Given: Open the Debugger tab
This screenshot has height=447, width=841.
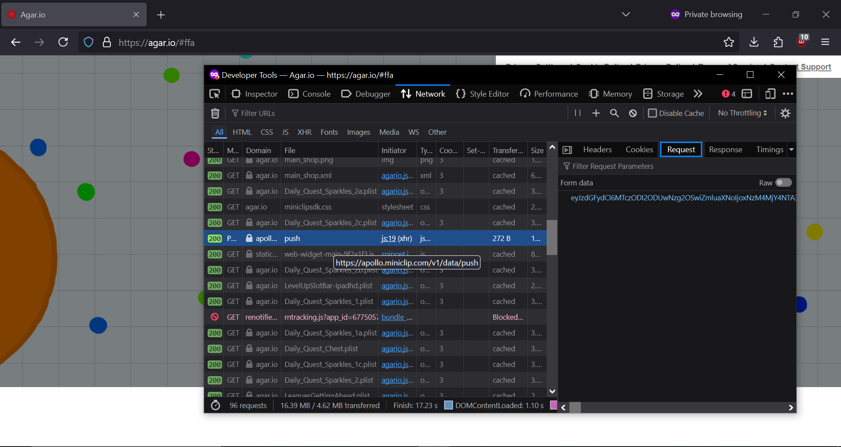Looking at the screenshot, I should [x=366, y=94].
